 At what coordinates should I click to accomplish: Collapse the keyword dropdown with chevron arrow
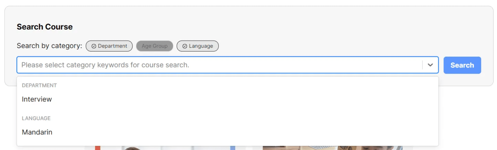click(430, 65)
